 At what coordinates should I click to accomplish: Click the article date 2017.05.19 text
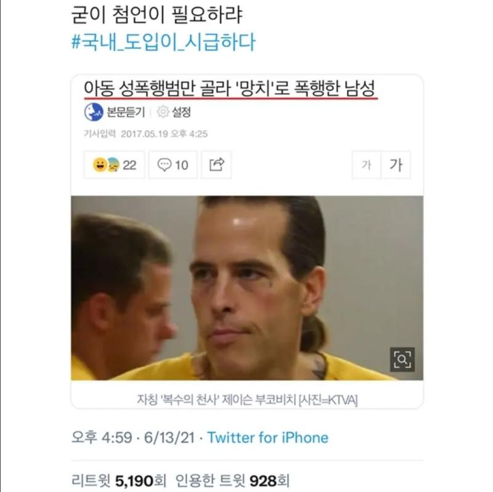145,134
